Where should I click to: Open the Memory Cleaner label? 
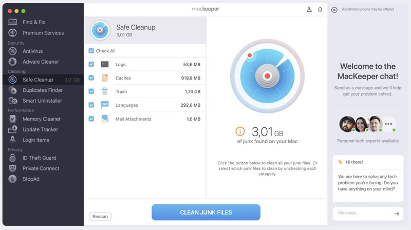tap(42, 119)
